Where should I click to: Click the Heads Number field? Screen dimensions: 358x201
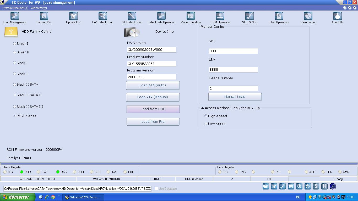pos(234,88)
